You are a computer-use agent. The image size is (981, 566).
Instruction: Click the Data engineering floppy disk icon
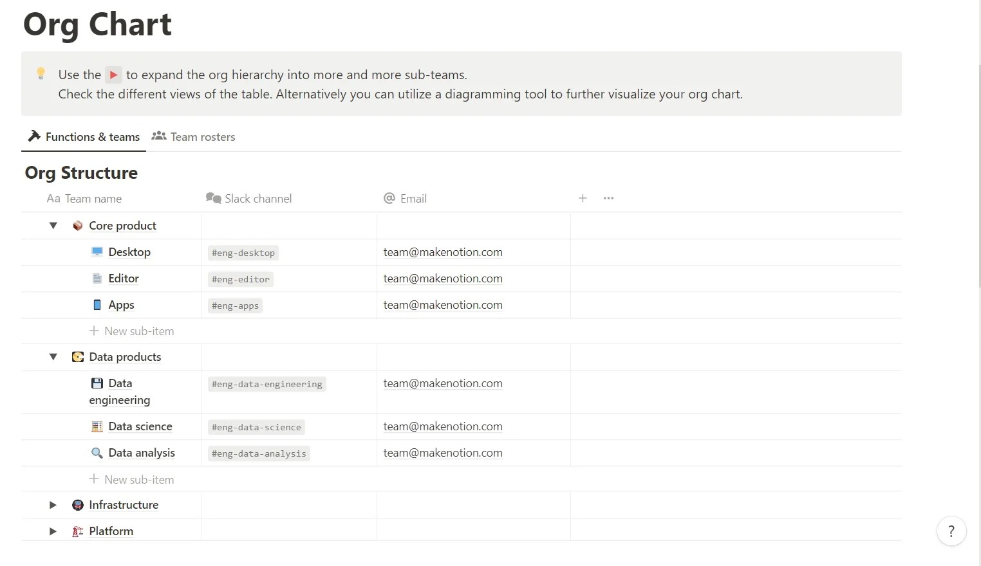(x=97, y=383)
